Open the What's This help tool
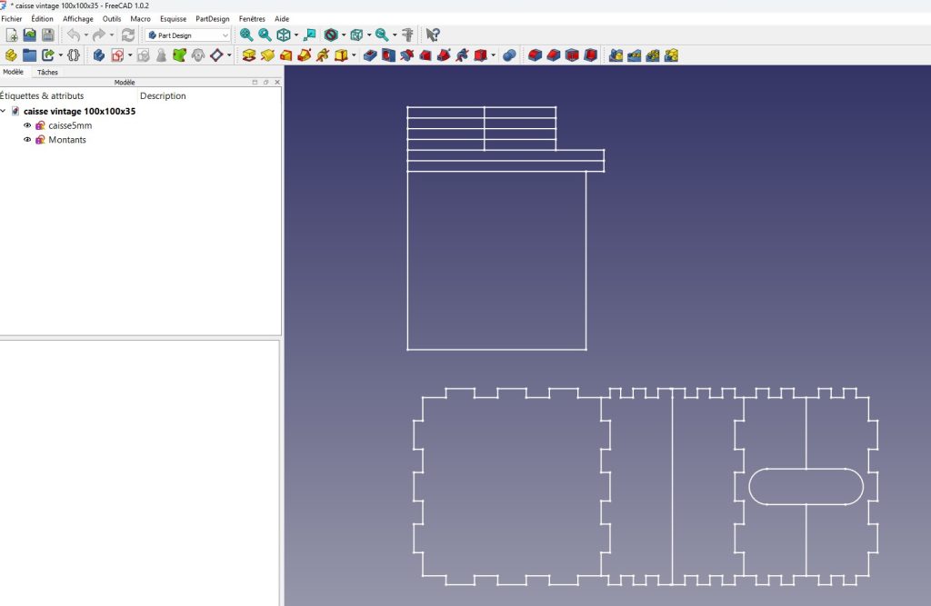931x606 pixels. pyautogui.click(x=433, y=35)
